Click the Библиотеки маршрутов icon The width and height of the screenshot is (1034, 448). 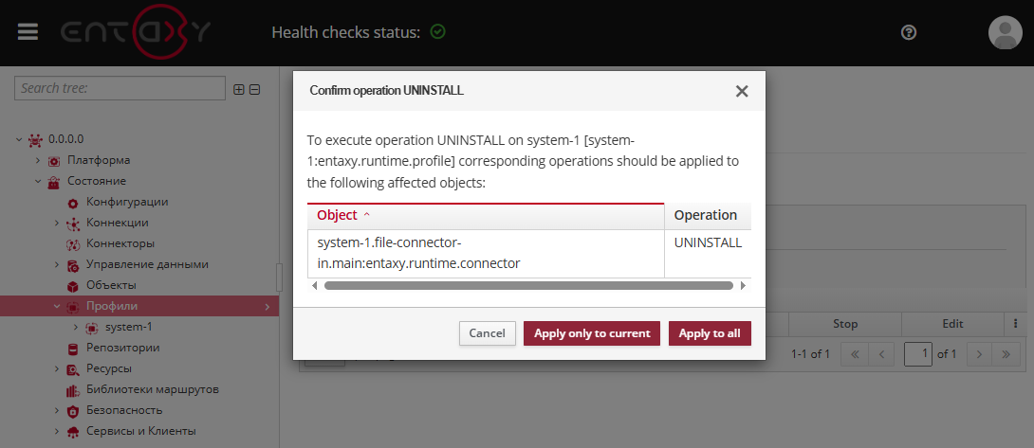73,390
